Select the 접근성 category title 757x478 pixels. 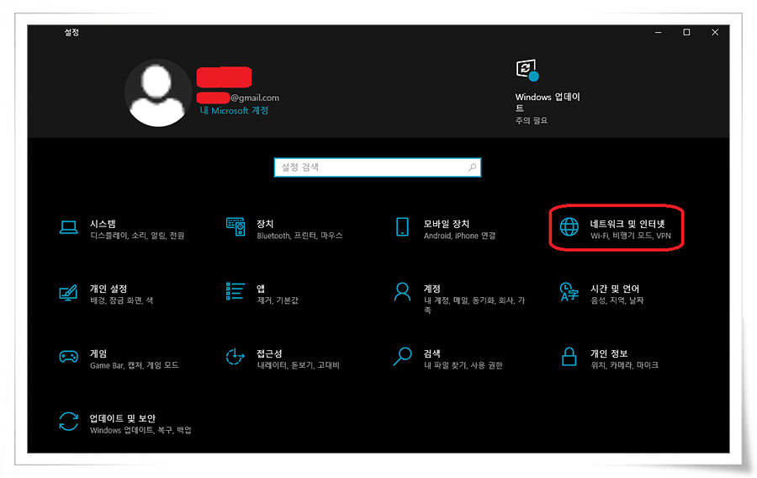269,354
